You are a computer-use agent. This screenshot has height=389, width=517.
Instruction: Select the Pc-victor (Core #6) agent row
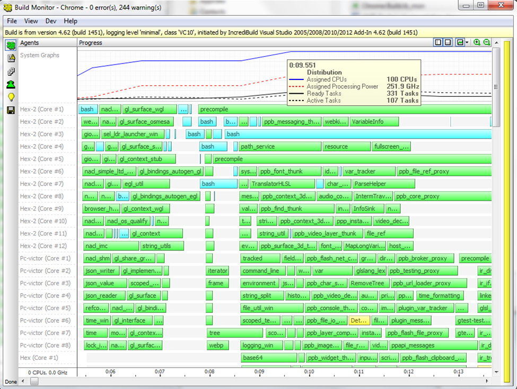45,321
